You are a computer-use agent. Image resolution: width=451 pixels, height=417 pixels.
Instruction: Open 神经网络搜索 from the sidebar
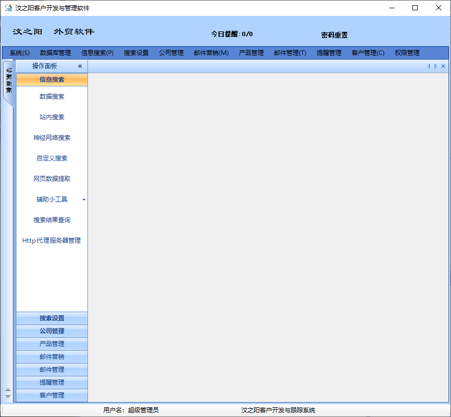(52, 138)
